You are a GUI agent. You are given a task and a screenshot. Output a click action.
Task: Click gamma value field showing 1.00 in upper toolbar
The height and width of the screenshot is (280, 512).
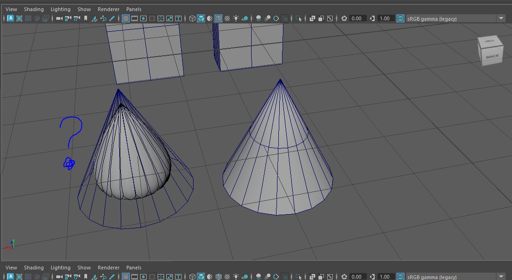click(x=384, y=18)
